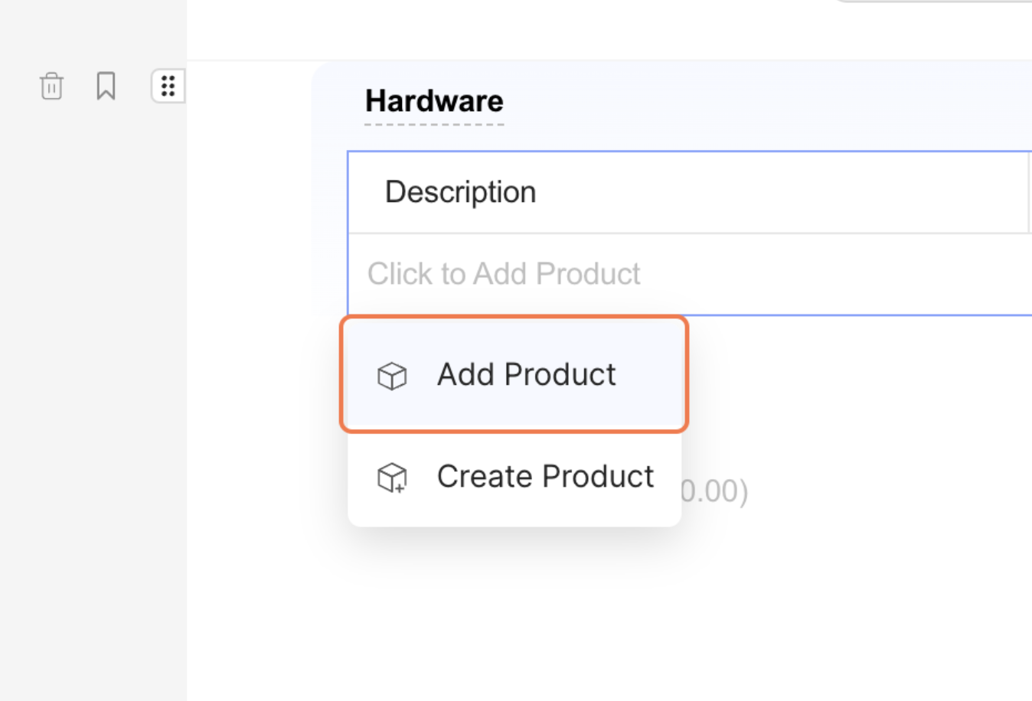Screen dimensions: 1032x701
Task: Choose Create Product from the popup menu
Action: tap(544, 477)
